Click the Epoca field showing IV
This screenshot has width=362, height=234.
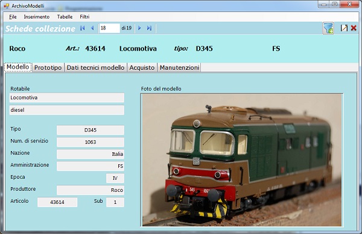(x=115, y=178)
